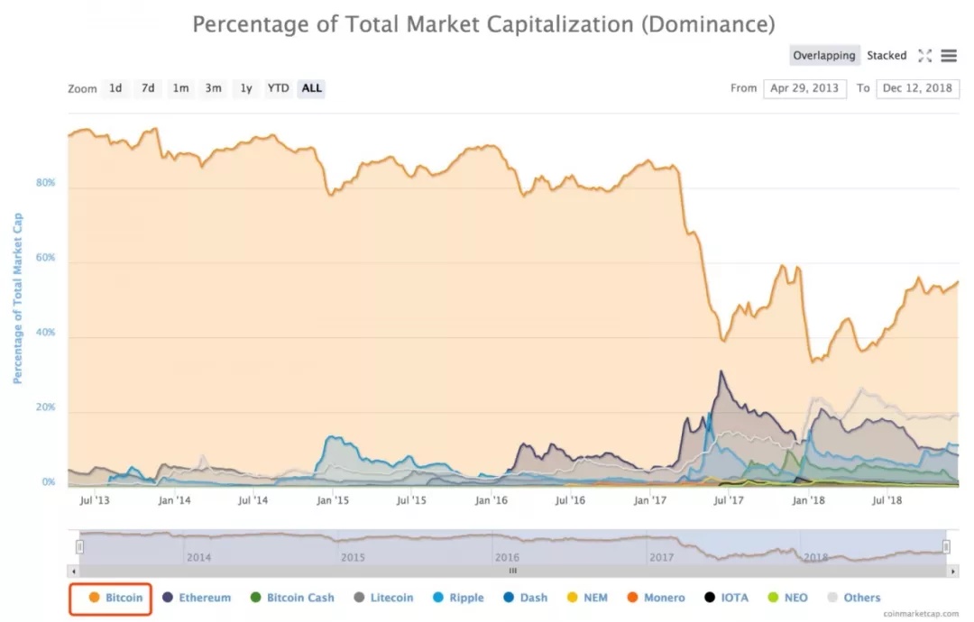
Task: Click the fullscreen expand arrows icon
Action: pos(925,56)
